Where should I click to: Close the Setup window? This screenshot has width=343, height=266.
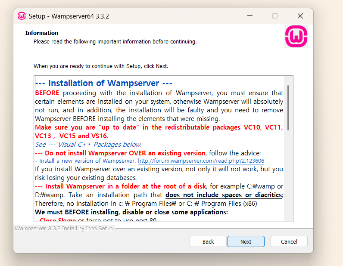tap(300, 16)
